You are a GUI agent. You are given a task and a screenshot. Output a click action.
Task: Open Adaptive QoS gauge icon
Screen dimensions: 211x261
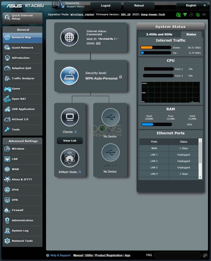click(x=7, y=68)
